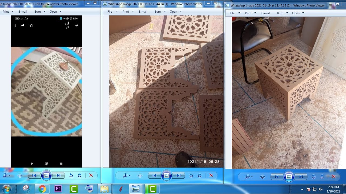Image resolution: width=346 pixels, height=194 pixels.
Task: Open File menu in middle viewer
Action: click(x=112, y=12)
